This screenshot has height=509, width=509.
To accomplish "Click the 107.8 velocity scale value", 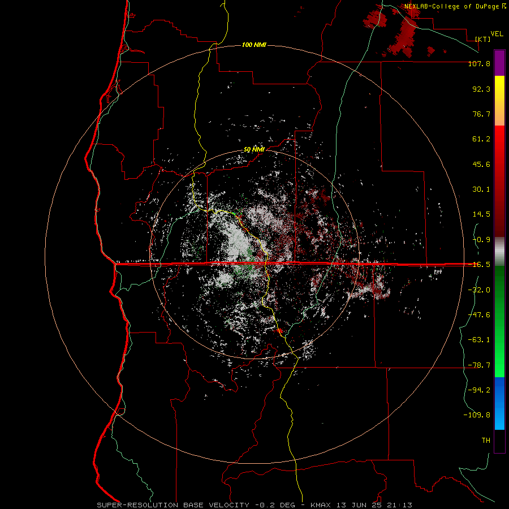I will 479,64.
